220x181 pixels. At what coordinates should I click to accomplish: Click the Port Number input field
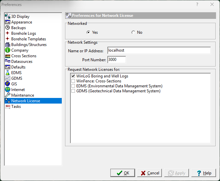(116, 60)
